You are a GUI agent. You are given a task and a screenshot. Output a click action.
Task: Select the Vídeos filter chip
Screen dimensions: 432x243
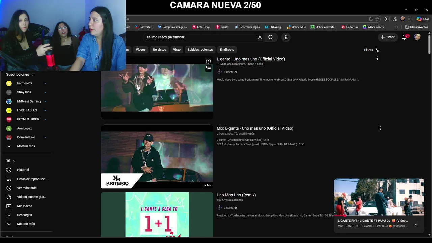point(141,50)
